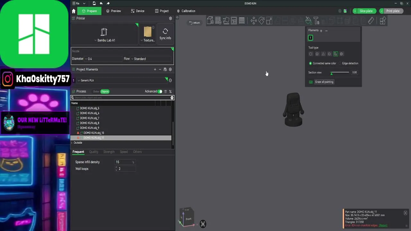Select the Rotate tool

click(x=261, y=21)
